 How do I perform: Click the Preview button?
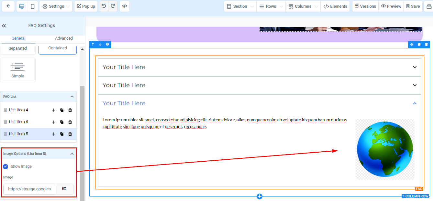point(391,6)
